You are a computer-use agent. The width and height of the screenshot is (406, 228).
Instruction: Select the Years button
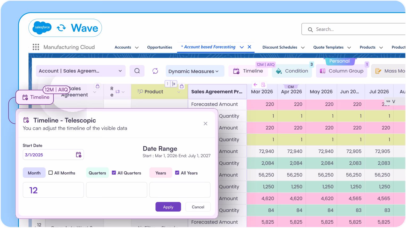click(x=161, y=173)
